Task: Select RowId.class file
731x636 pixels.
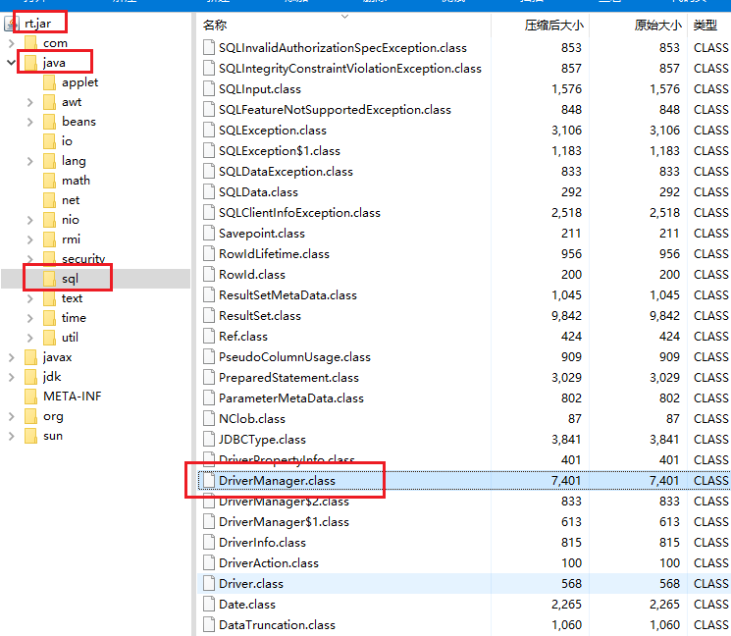Action: click(x=252, y=275)
